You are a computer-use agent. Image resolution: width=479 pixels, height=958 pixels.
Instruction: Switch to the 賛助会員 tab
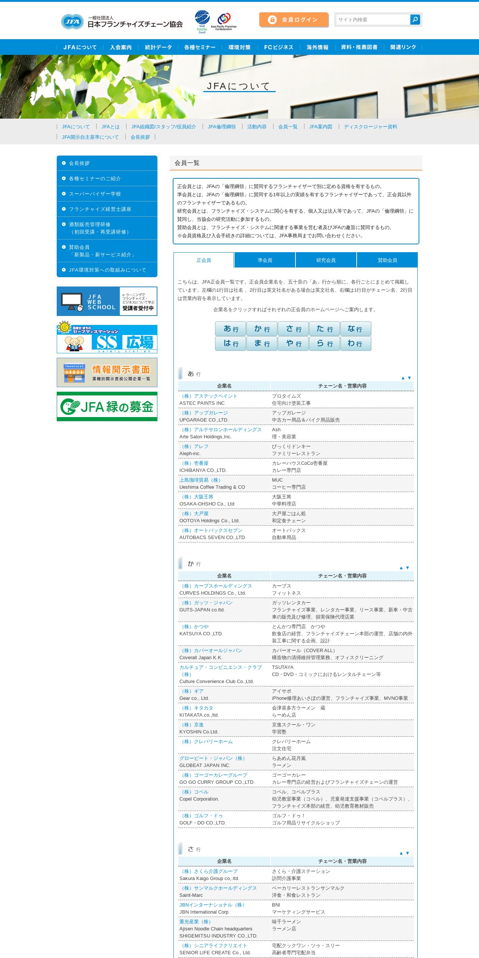click(x=387, y=260)
